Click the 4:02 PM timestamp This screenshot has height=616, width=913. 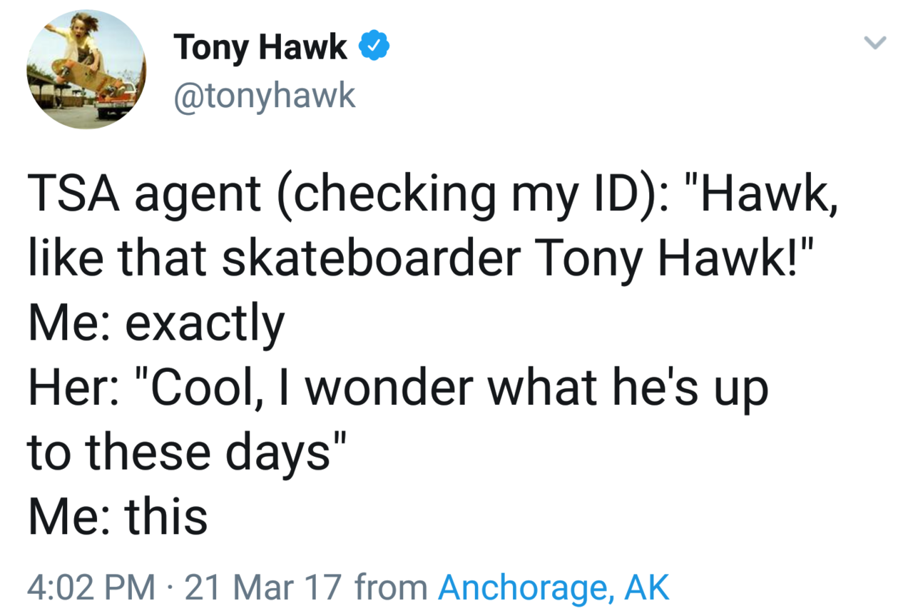pos(92,587)
